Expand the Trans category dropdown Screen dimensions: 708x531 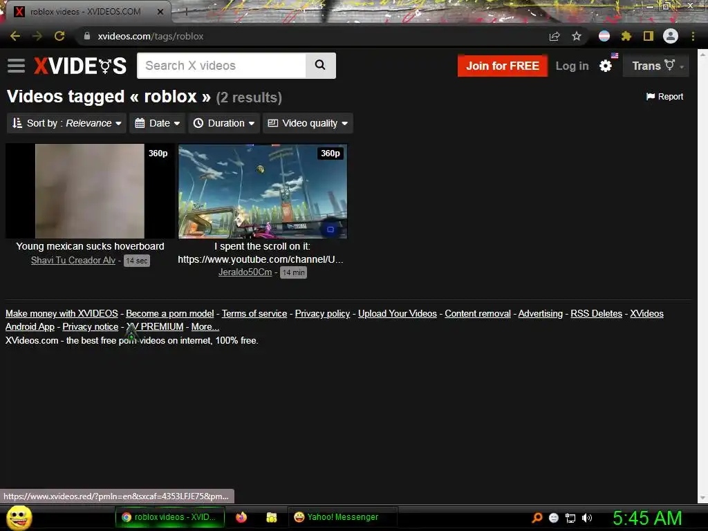pos(656,66)
